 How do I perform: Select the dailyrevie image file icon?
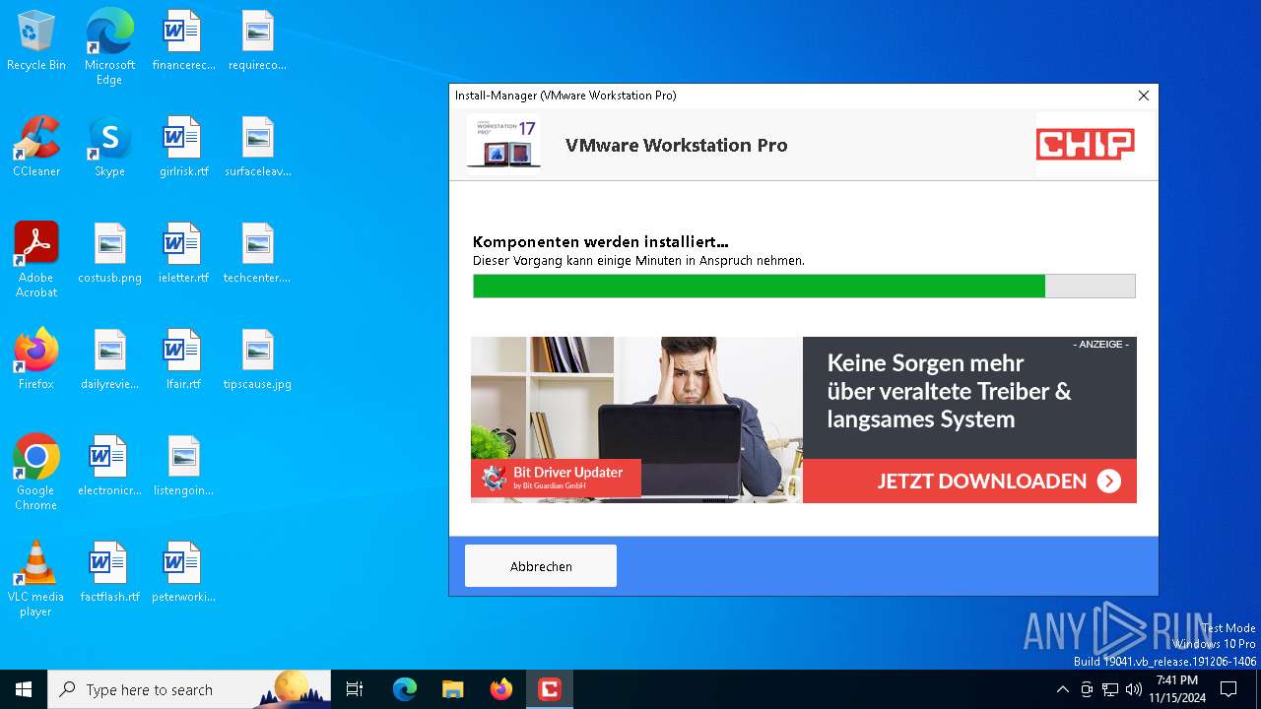tap(109, 360)
